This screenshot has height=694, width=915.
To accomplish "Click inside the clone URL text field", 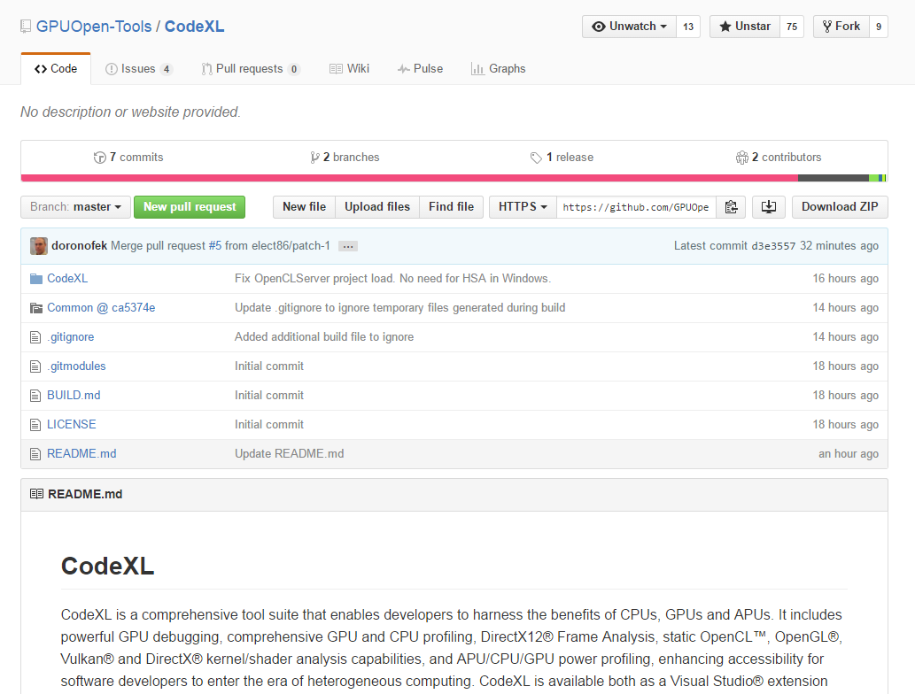I will [638, 206].
